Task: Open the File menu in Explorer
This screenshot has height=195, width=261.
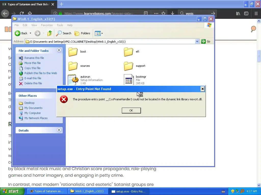Action: coord(17,25)
